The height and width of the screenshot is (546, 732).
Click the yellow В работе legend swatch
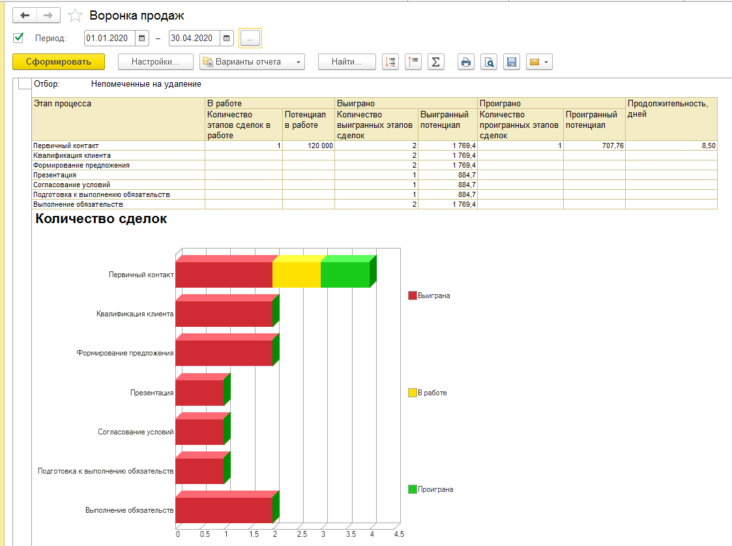[x=412, y=393]
